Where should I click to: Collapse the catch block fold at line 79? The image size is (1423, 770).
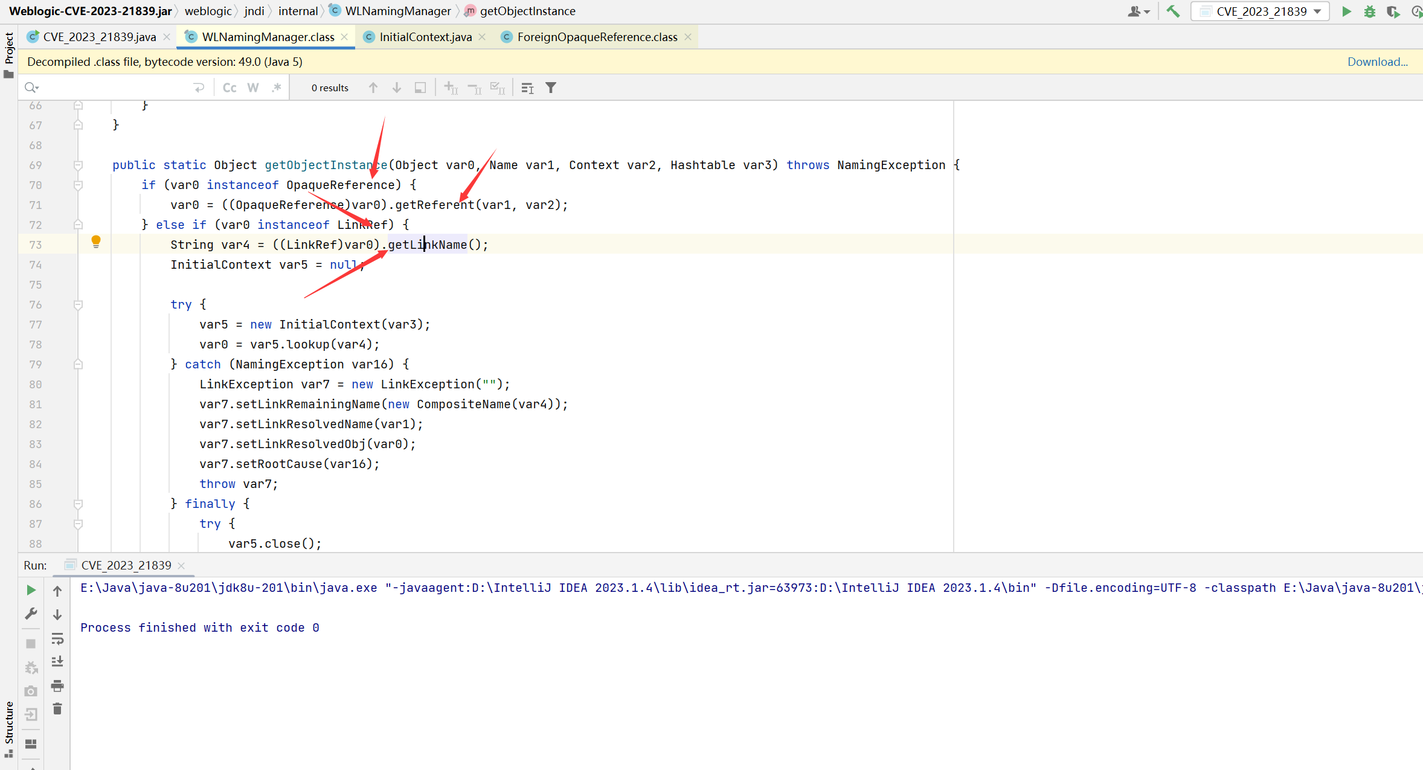pyautogui.click(x=78, y=365)
